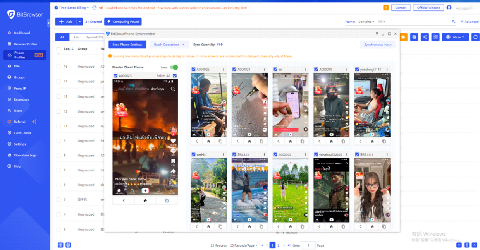Click the Computing Power button
Screen dimensions: 480x250
pyautogui.click(x=123, y=22)
